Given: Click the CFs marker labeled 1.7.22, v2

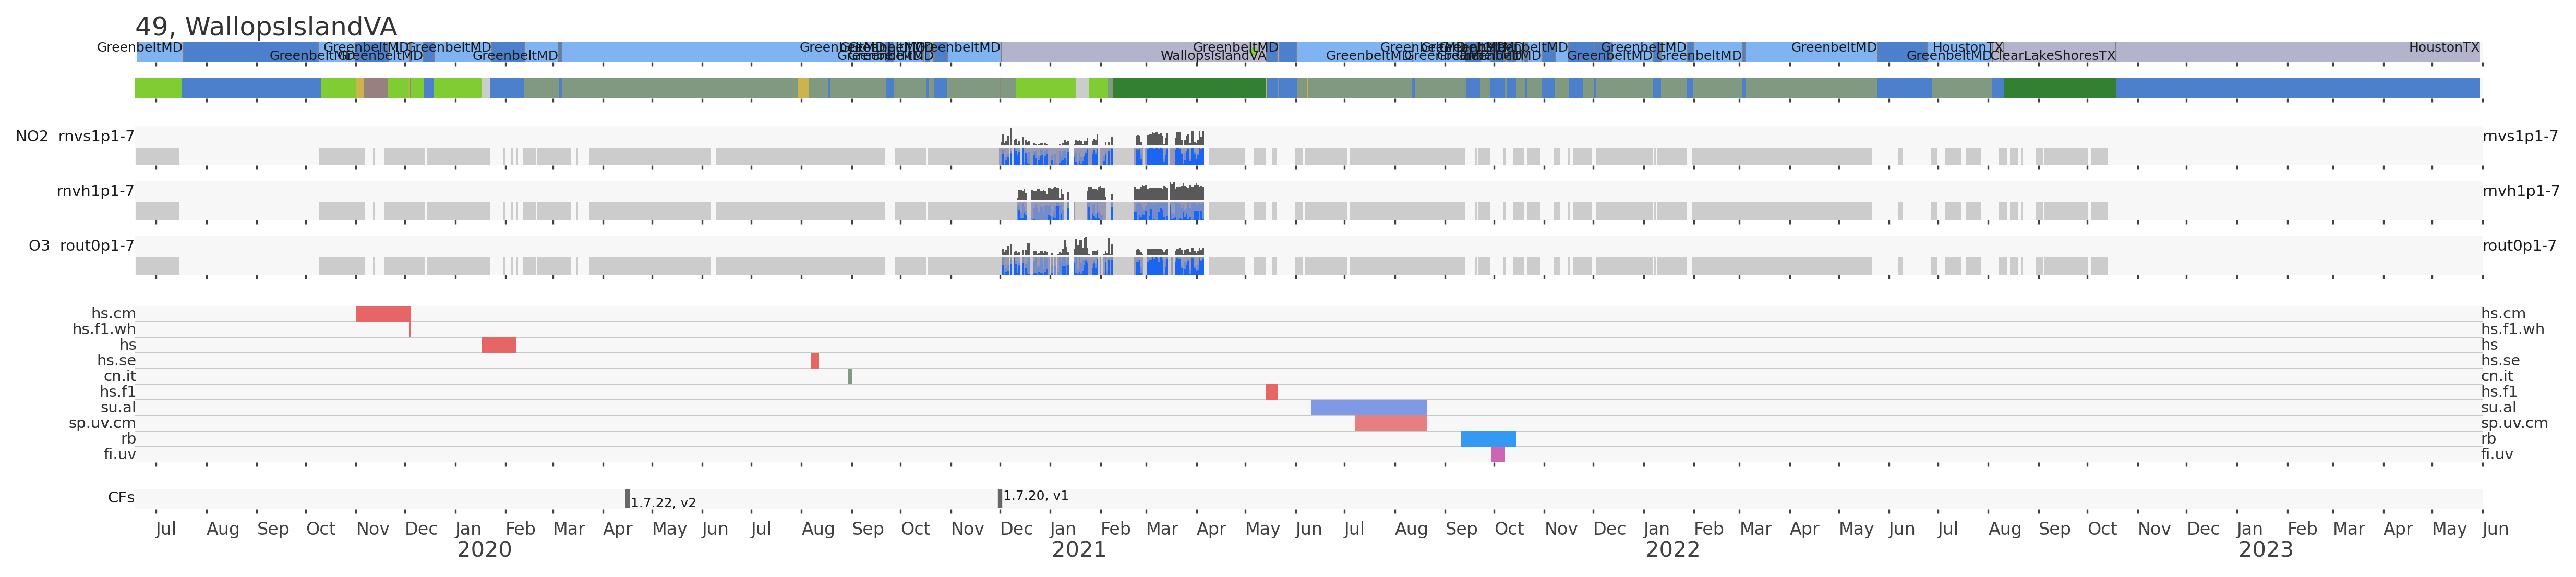Looking at the screenshot, I should pyautogui.click(x=627, y=498).
